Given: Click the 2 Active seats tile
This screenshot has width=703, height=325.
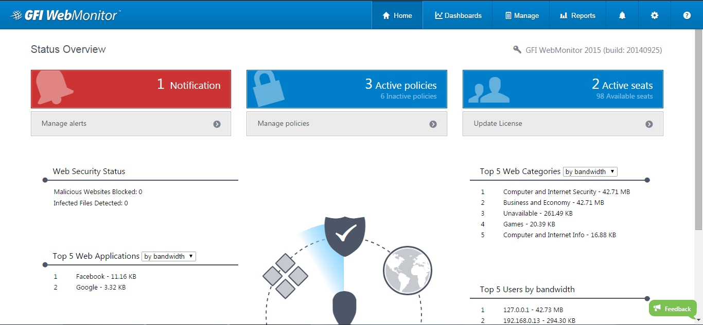Looking at the screenshot, I should pos(563,89).
